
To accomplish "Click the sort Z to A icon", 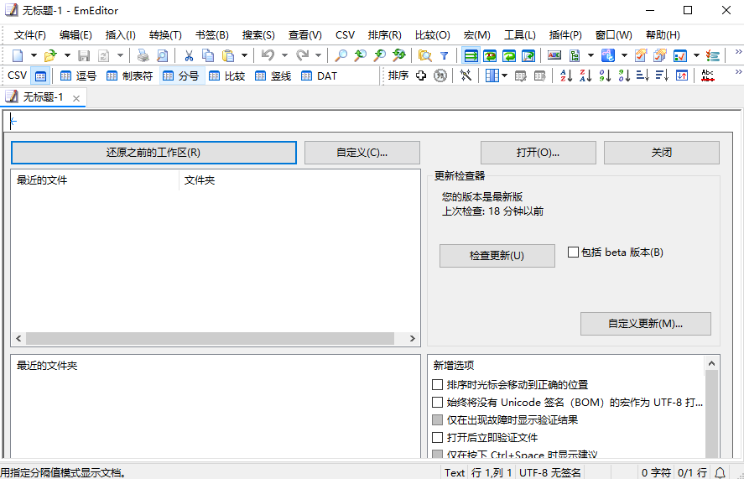I will coord(585,75).
